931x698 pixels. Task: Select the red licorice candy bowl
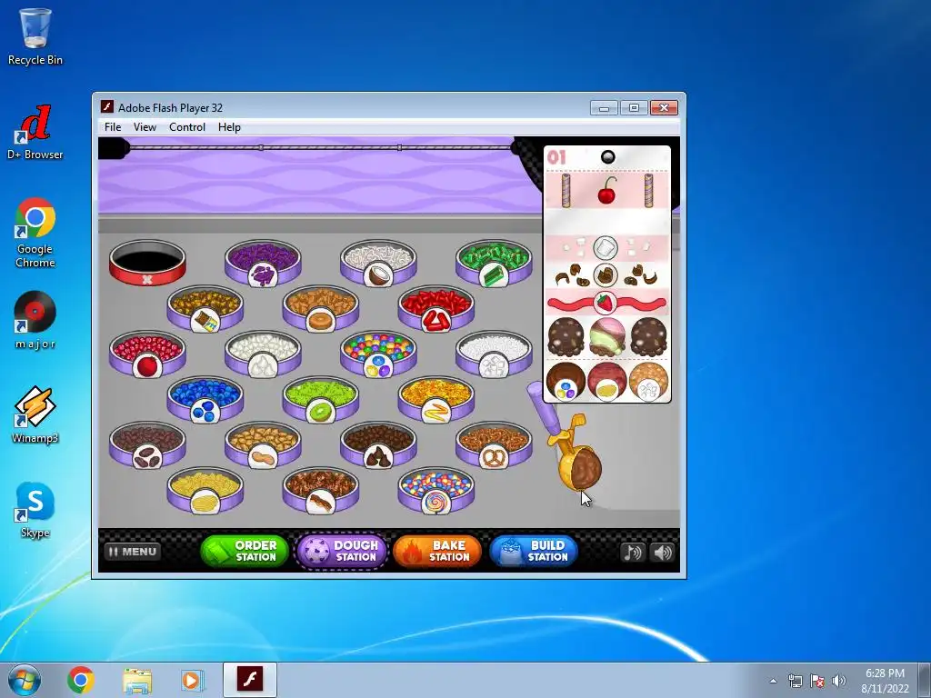click(x=435, y=308)
